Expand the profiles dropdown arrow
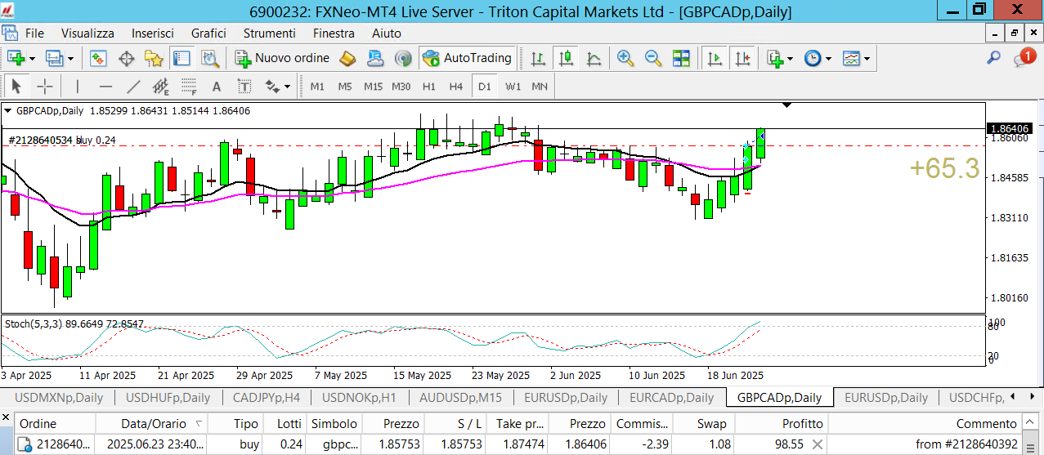 pos(71,59)
